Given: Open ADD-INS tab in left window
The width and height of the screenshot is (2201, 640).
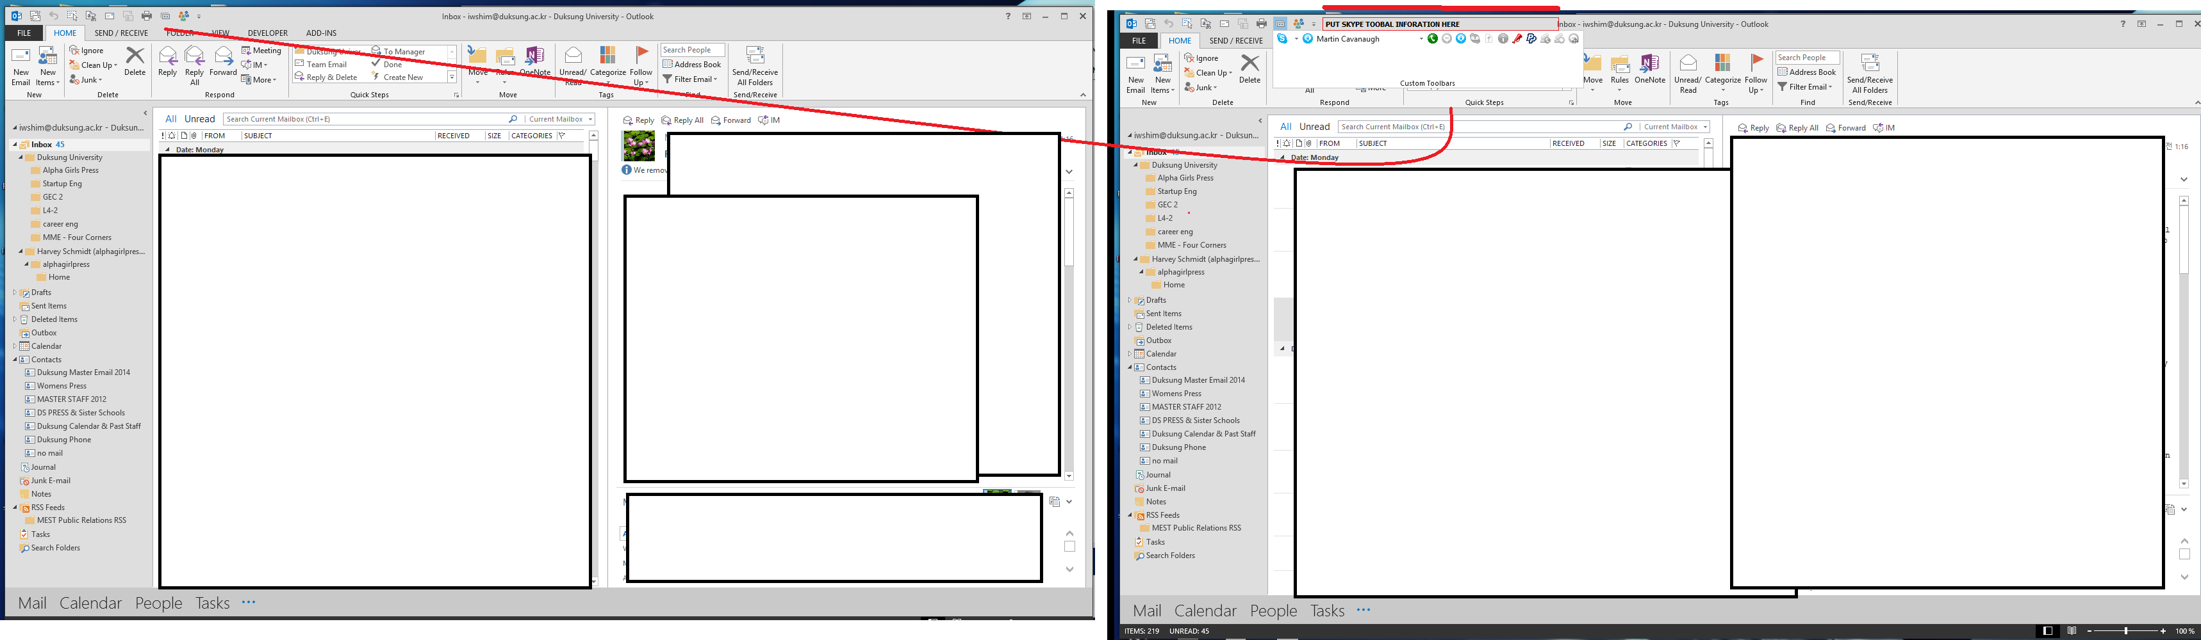Looking at the screenshot, I should pyautogui.click(x=321, y=33).
